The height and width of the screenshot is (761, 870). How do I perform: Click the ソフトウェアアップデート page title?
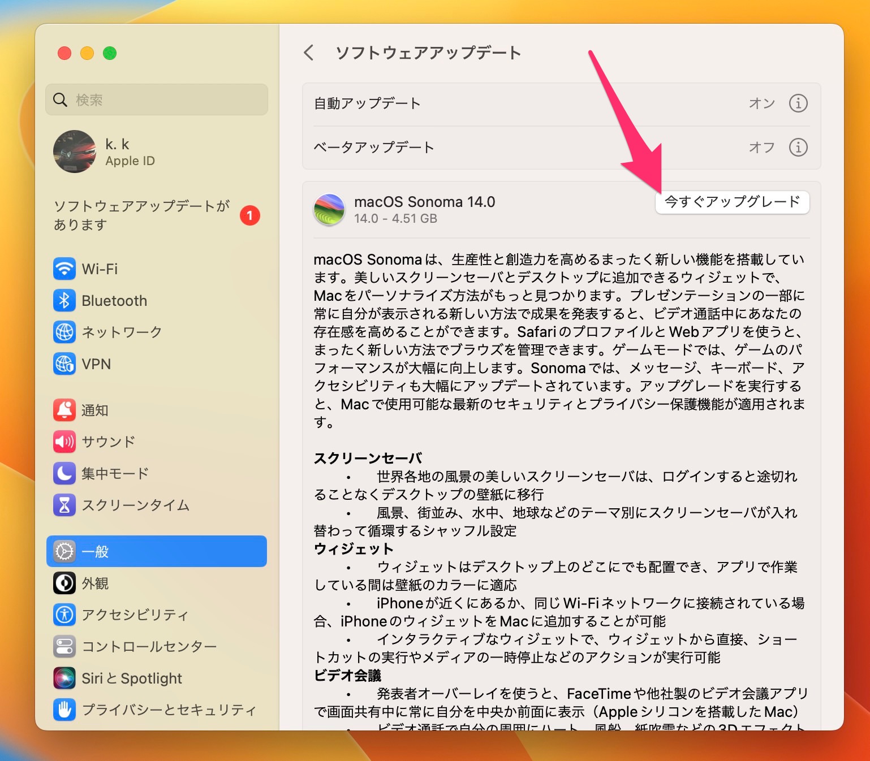click(428, 53)
